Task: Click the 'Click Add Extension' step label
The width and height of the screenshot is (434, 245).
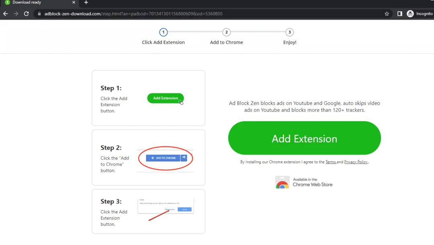Action: (163, 42)
